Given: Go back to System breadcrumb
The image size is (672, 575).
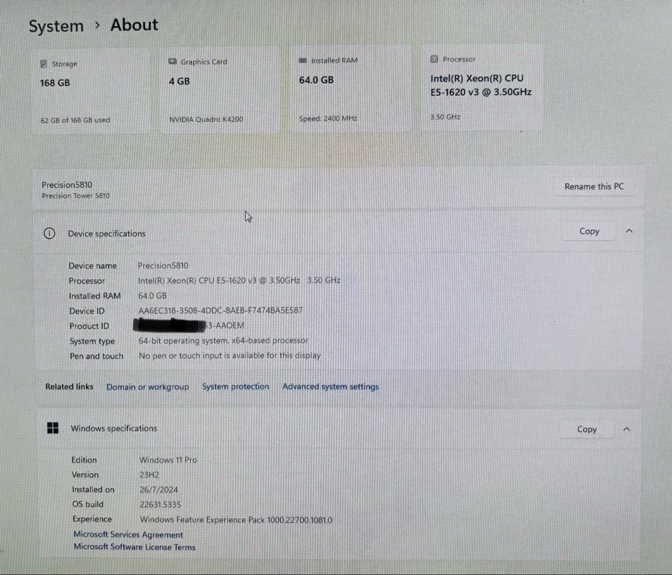Looking at the screenshot, I should pos(56,26).
